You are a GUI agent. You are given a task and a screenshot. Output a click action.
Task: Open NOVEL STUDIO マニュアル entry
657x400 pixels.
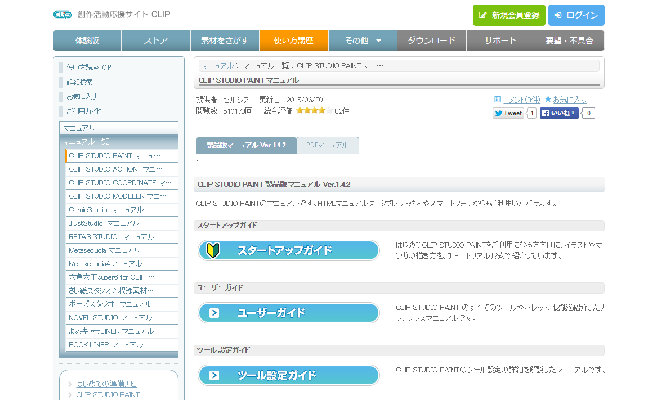(x=122, y=318)
